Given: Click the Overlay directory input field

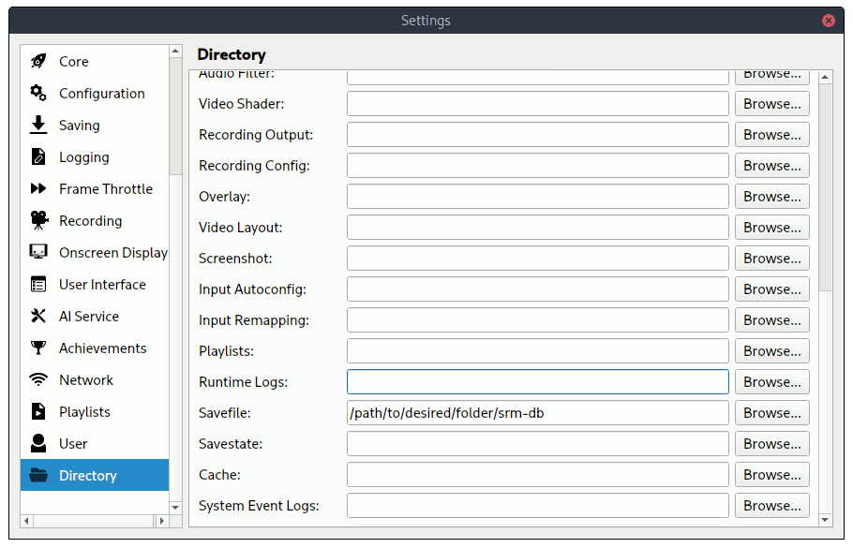Looking at the screenshot, I should [537, 196].
